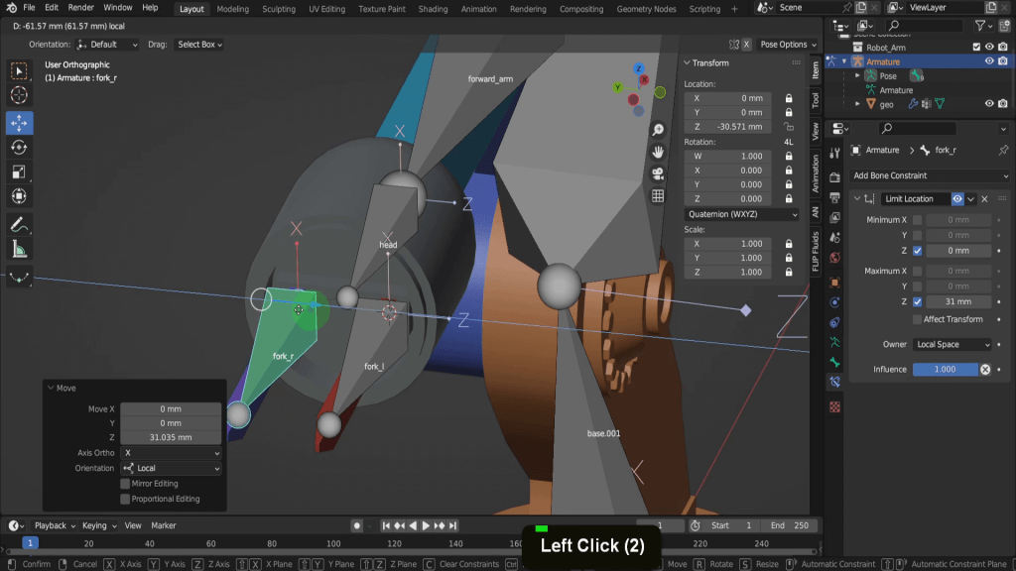This screenshot has height=571, width=1016.
Task: Open the Keying menu in the timeline
Action: tap(96, 525)
